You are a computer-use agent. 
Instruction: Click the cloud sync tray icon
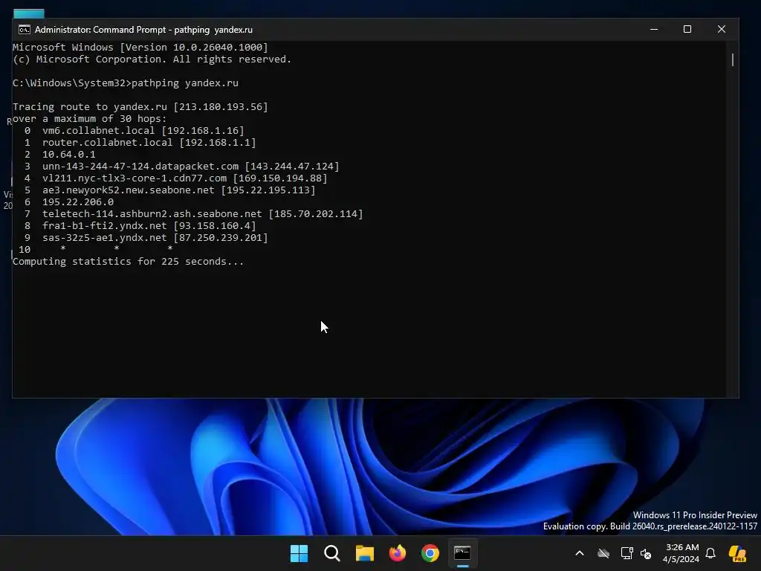tap(603, 553)
